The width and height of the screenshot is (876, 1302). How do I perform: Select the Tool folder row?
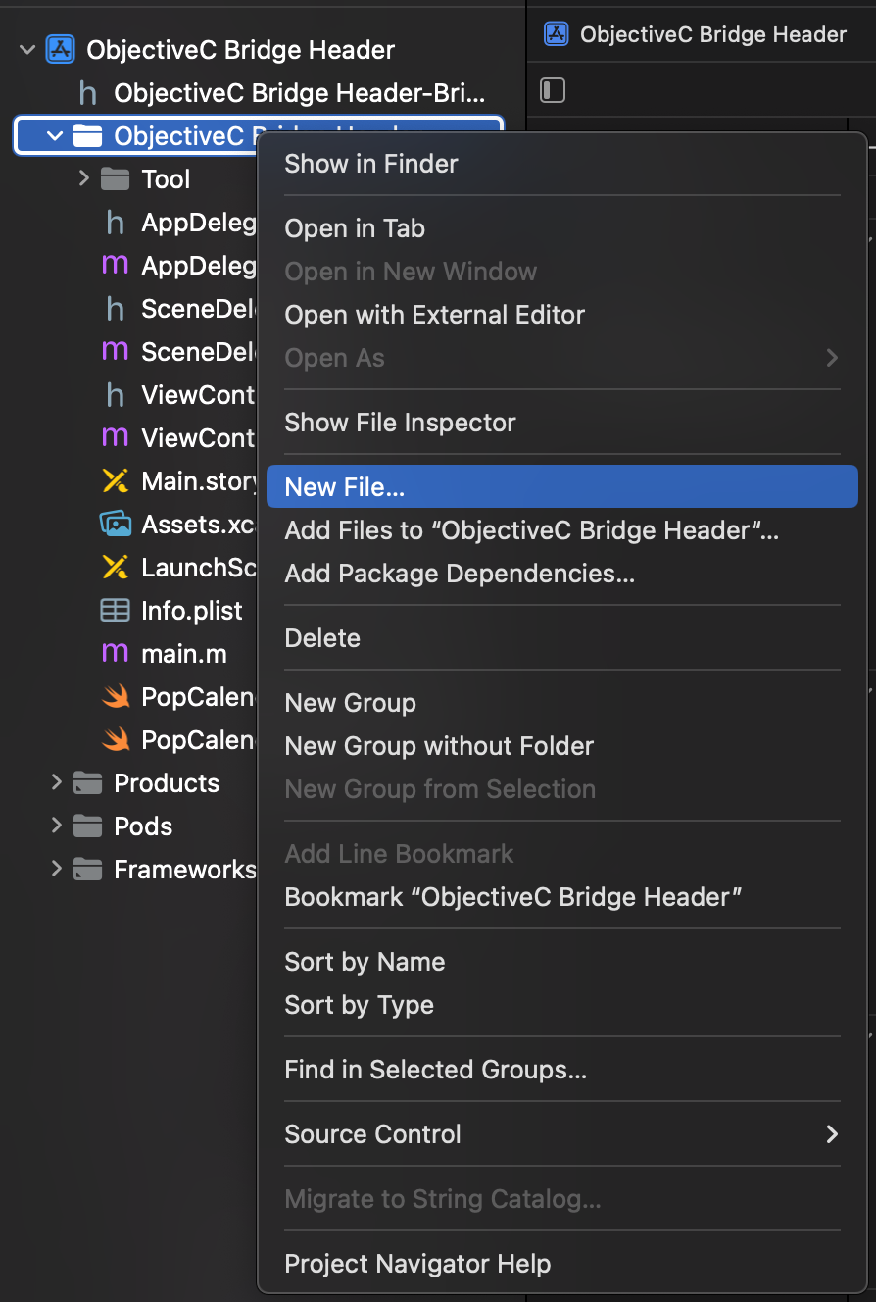(x=135, y=179)
